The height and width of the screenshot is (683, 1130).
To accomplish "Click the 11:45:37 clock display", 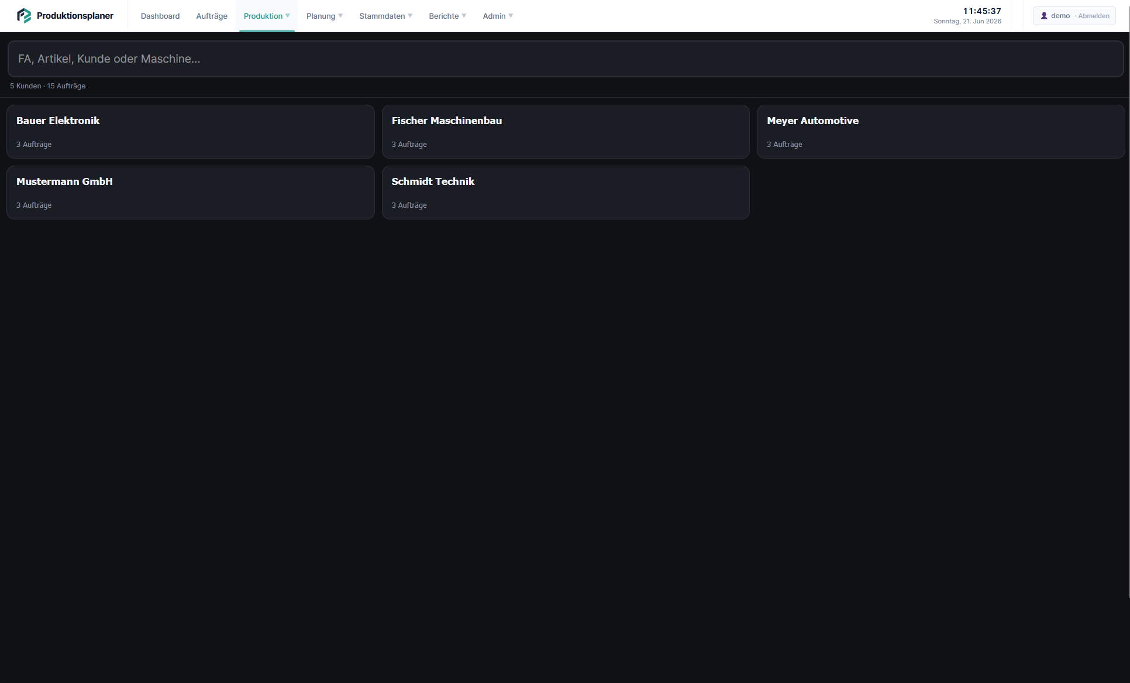I will (982, 11).
